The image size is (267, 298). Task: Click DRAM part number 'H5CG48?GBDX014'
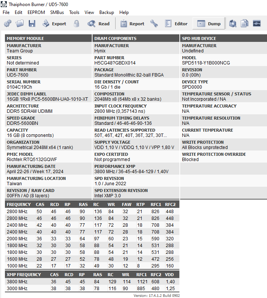(115, 63)
